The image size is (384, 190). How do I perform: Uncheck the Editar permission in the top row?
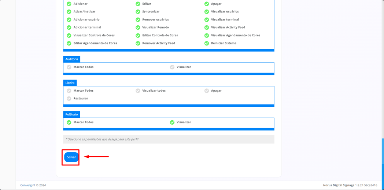(138, 4)
